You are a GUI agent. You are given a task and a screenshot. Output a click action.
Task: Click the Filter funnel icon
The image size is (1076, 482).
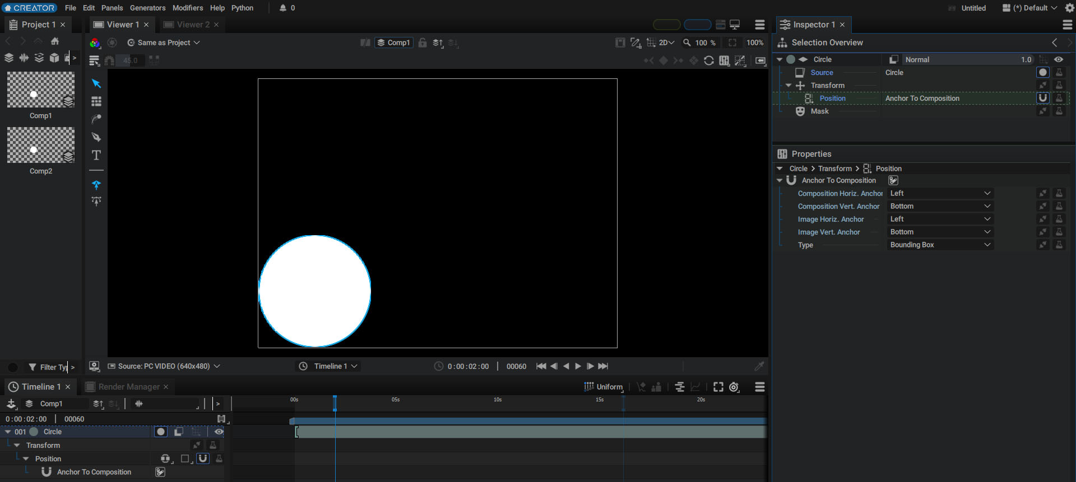click(33, 367)
